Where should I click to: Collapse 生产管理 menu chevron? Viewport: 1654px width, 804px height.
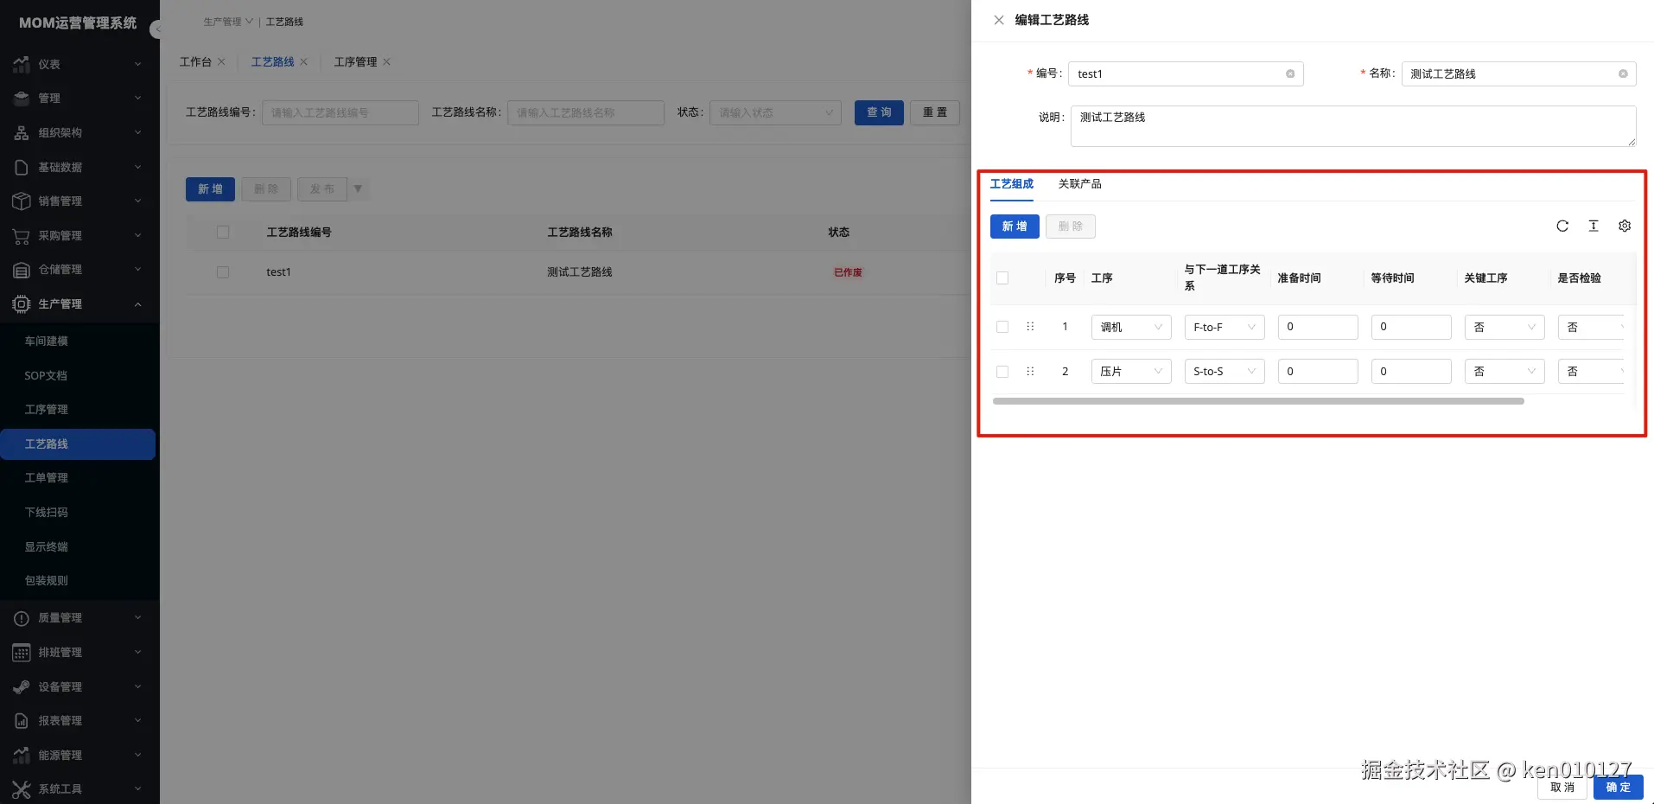137,304
